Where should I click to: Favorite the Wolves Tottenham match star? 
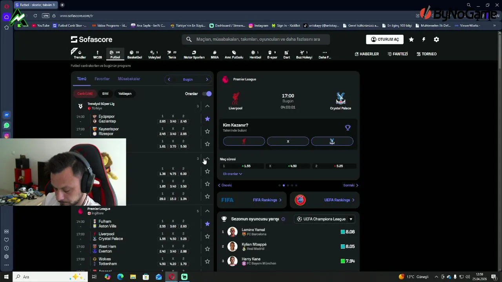pyautogui.click(x=207, y=261)
